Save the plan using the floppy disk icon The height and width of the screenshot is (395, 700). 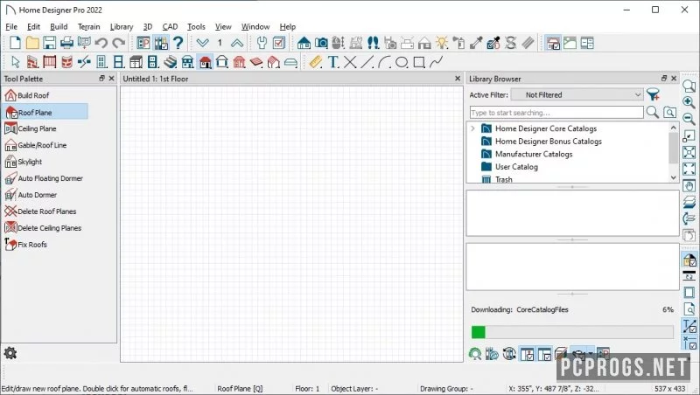(49, 43)
